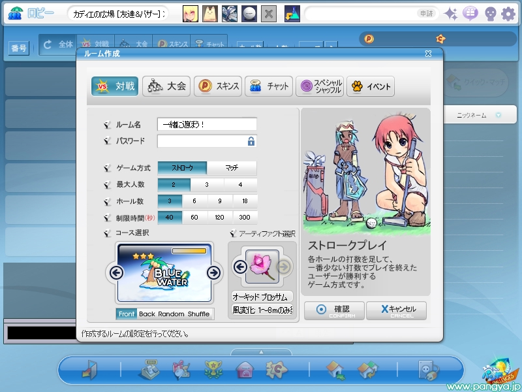522x392 pixels.
Task: Select the 対戦 versus mode tab
Action: tap(115, 86)
